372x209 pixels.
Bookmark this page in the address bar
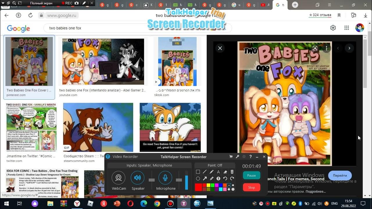tap(339, 15)
